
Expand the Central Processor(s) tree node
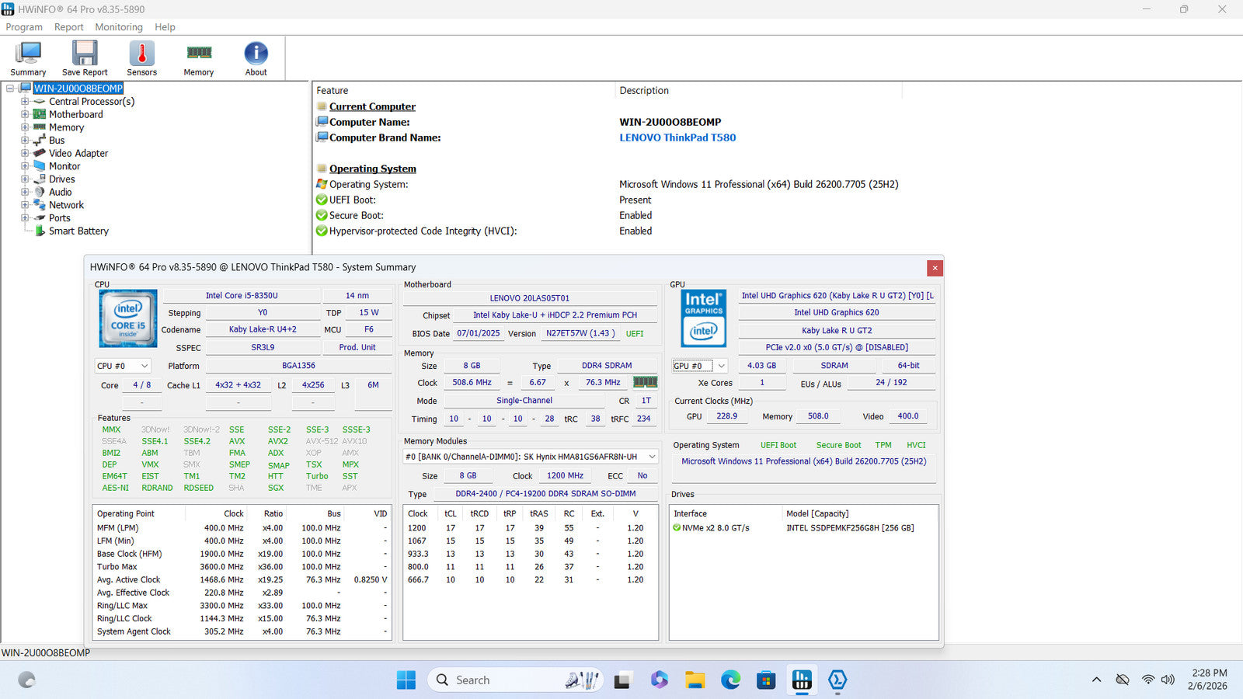click(25, 102)
